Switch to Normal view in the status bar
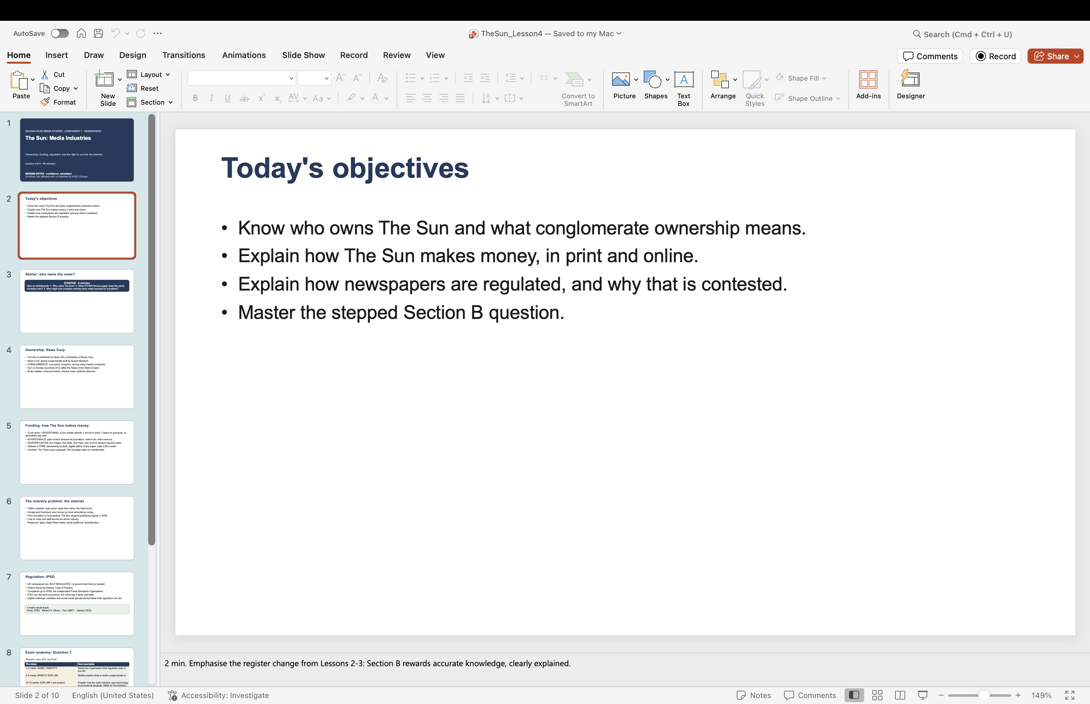This screenshot has width=1090, height=704. pos(854,695)
